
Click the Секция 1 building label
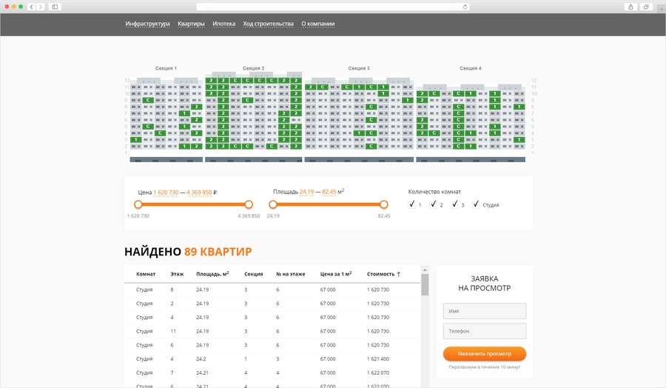(x=166, y=68)
